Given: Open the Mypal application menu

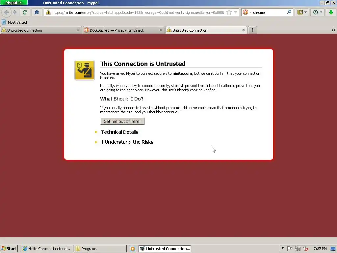Looking at the screenshot, I should pyautogui.click(x=14, y=3).
